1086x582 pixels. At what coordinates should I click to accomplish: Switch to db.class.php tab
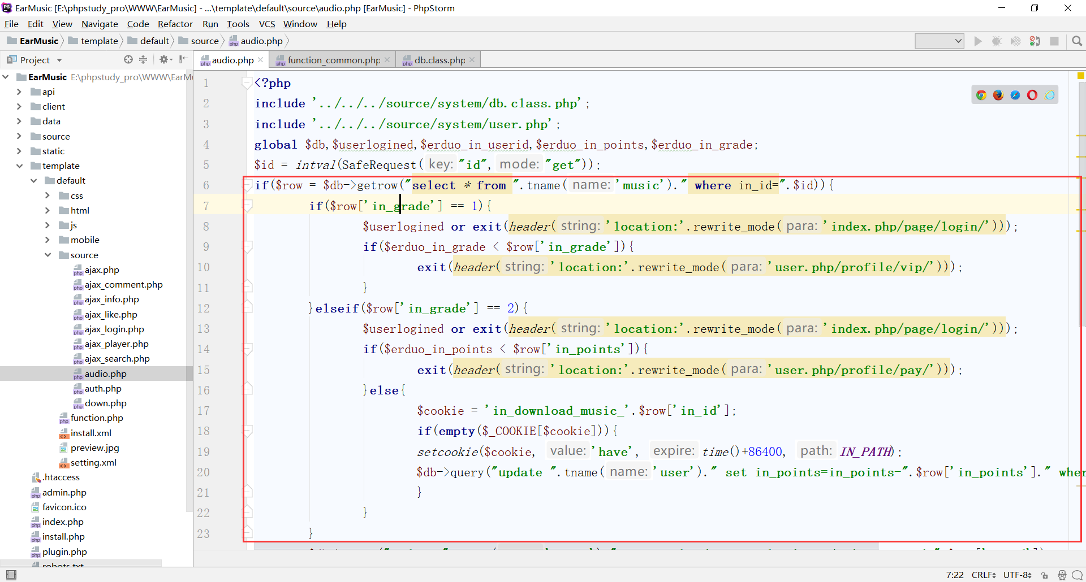[x=439, y=60]
